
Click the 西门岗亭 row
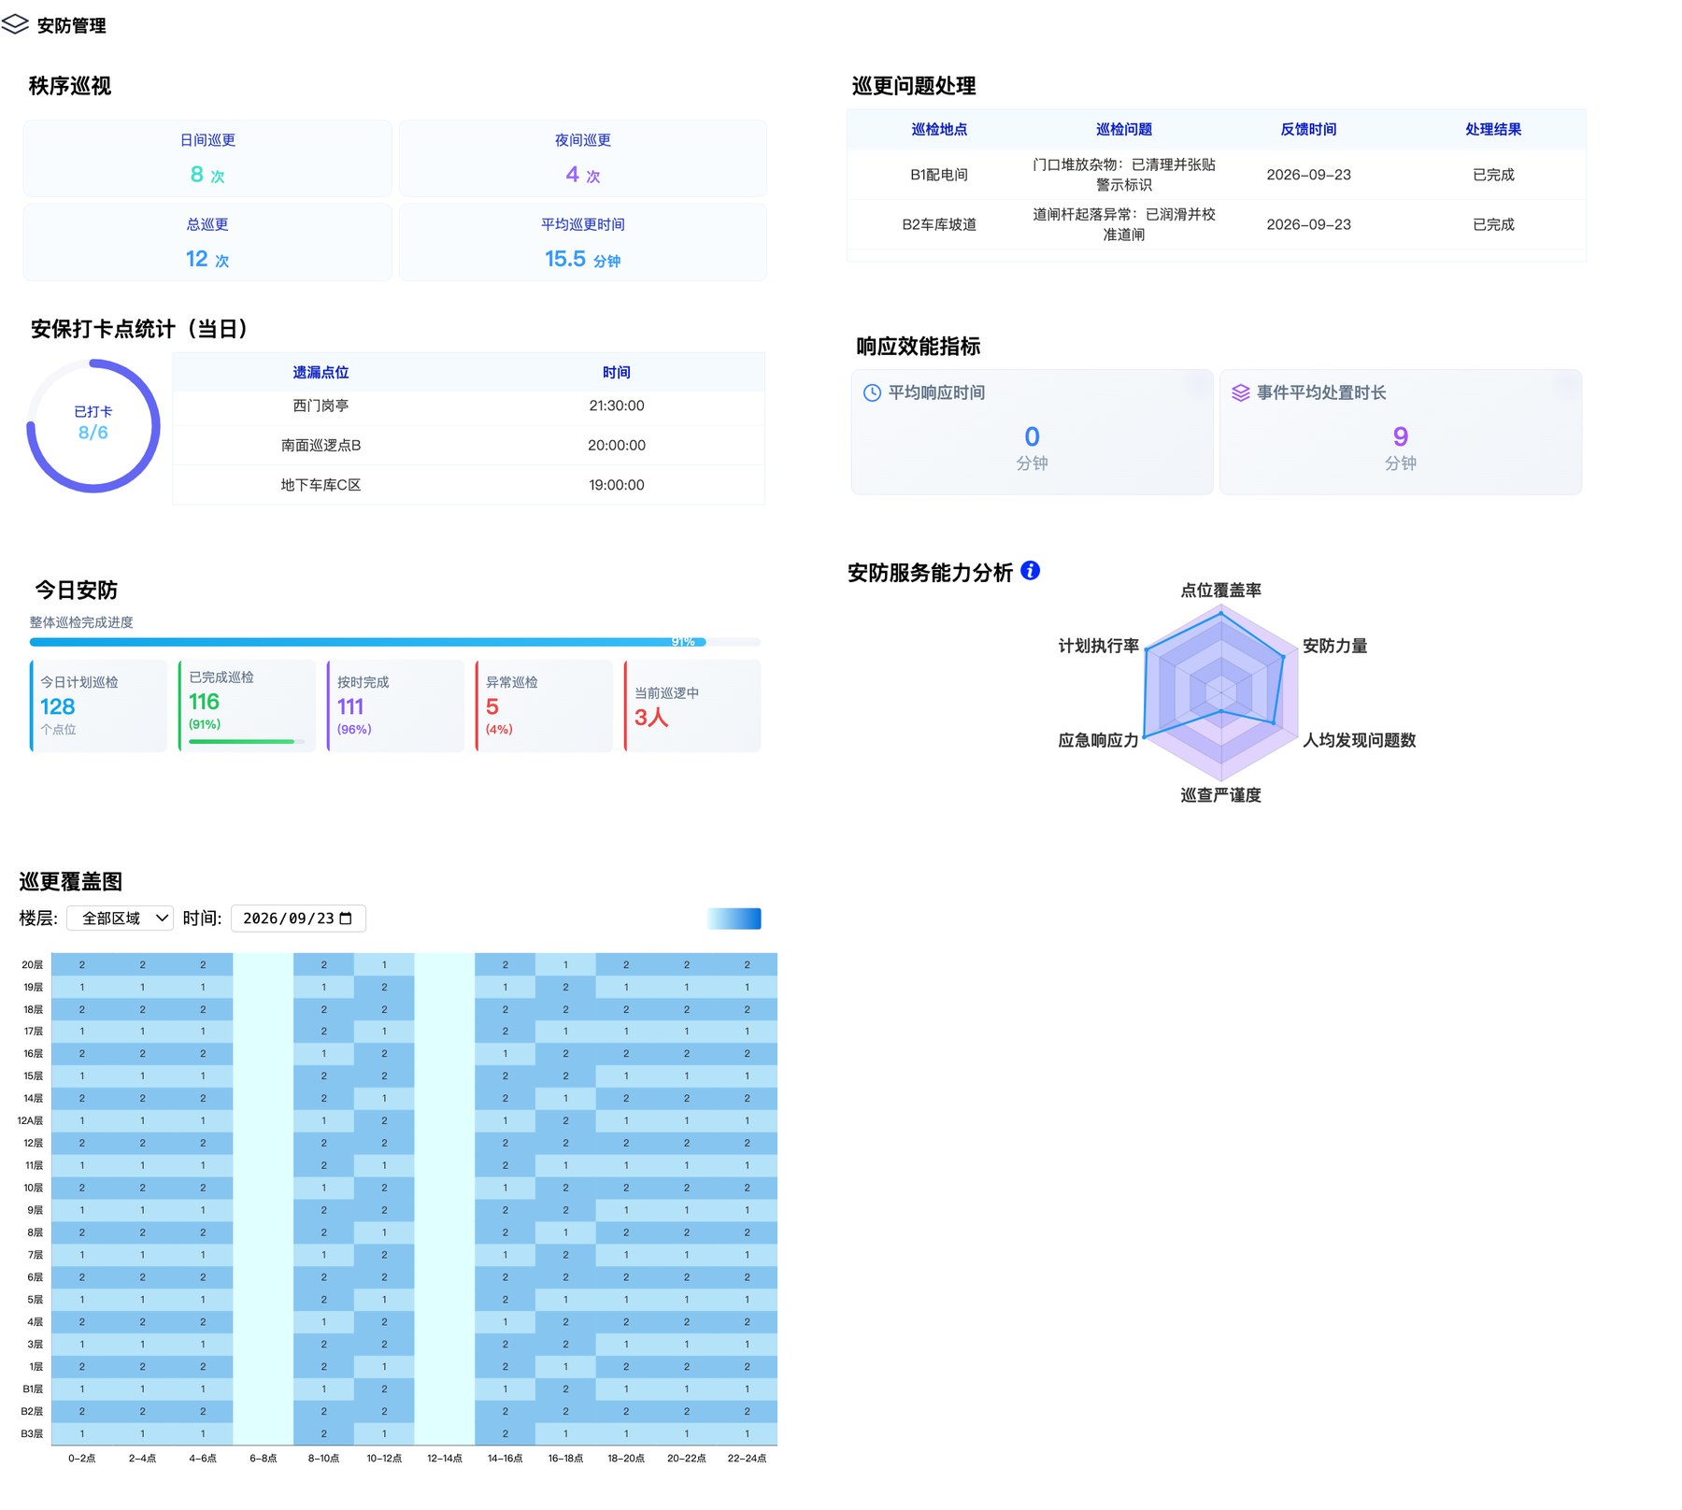pos(468,406)
